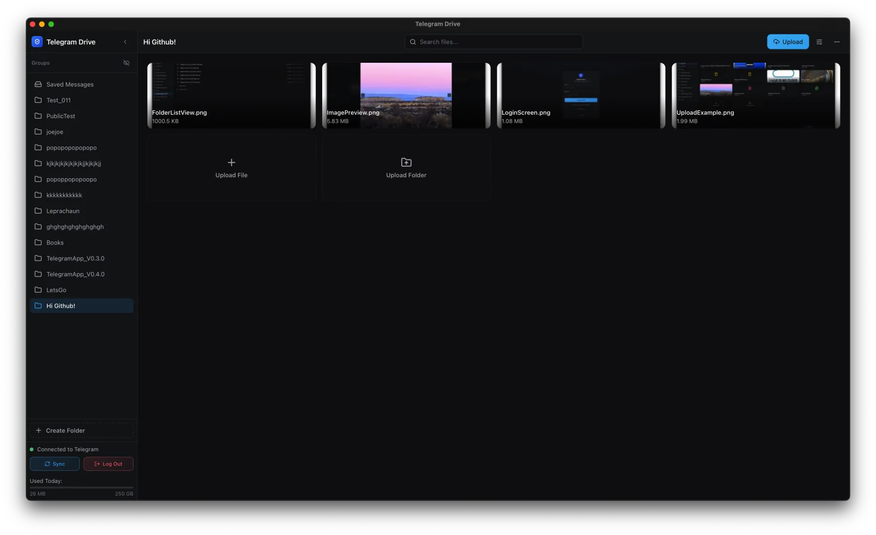This screenshot has width=876, height=535.
Task: Click the folder icon beside PublicTest
Action: [38, 116]
